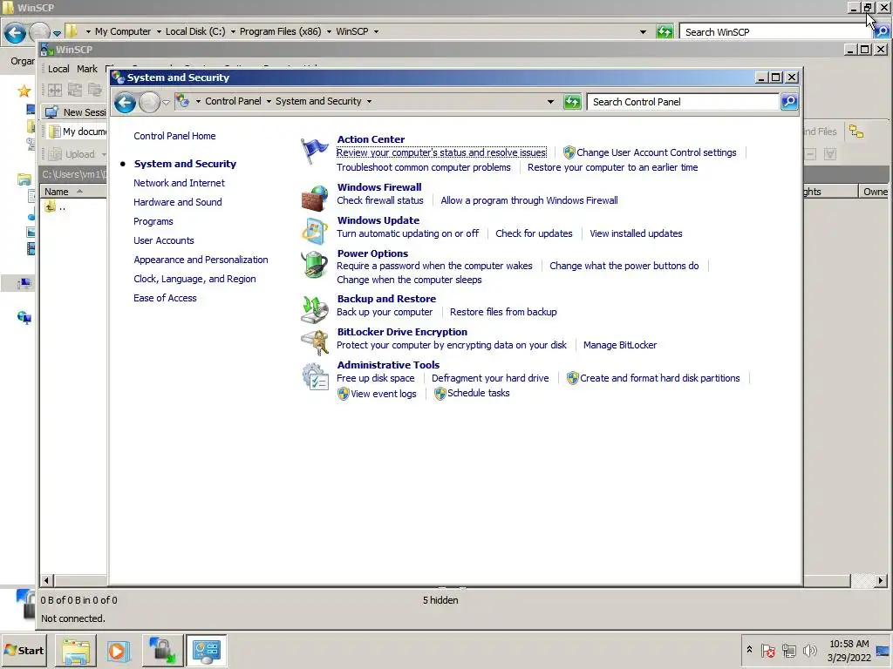Open the Administrative Tools gear icon
The height and width of the screenshot is (669, 893).
pos(314,376)
